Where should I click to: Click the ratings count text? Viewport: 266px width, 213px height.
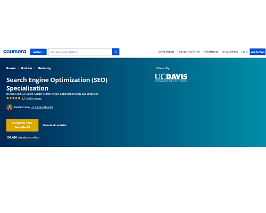(34, 99)
